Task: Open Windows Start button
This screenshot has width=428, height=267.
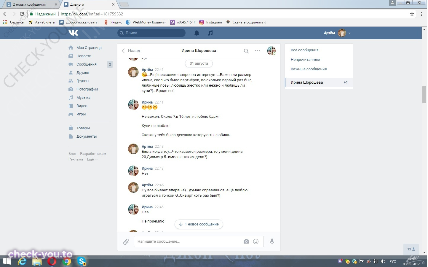Action: tap(7, 261)
